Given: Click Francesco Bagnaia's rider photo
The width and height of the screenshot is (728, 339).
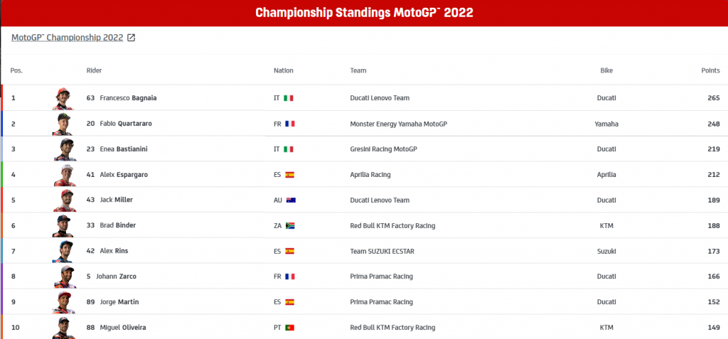Looking at the screenshot, I should pyautogui.click(x=63, y=98).
